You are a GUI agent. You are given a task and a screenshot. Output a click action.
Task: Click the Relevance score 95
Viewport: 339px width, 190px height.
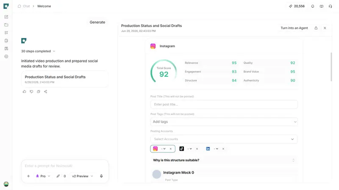point(234,63)
